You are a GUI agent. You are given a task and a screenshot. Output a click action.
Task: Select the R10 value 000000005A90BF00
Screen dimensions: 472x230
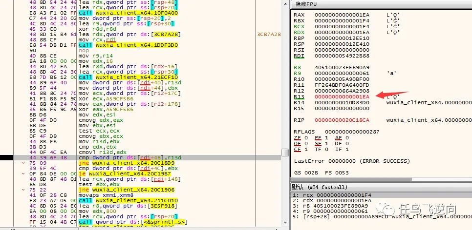tap(342, 79)
